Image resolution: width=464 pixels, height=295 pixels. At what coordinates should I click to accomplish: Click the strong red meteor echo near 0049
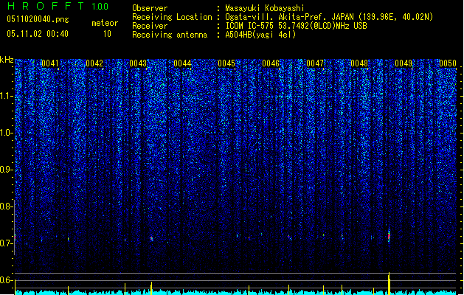pos(389,236)
